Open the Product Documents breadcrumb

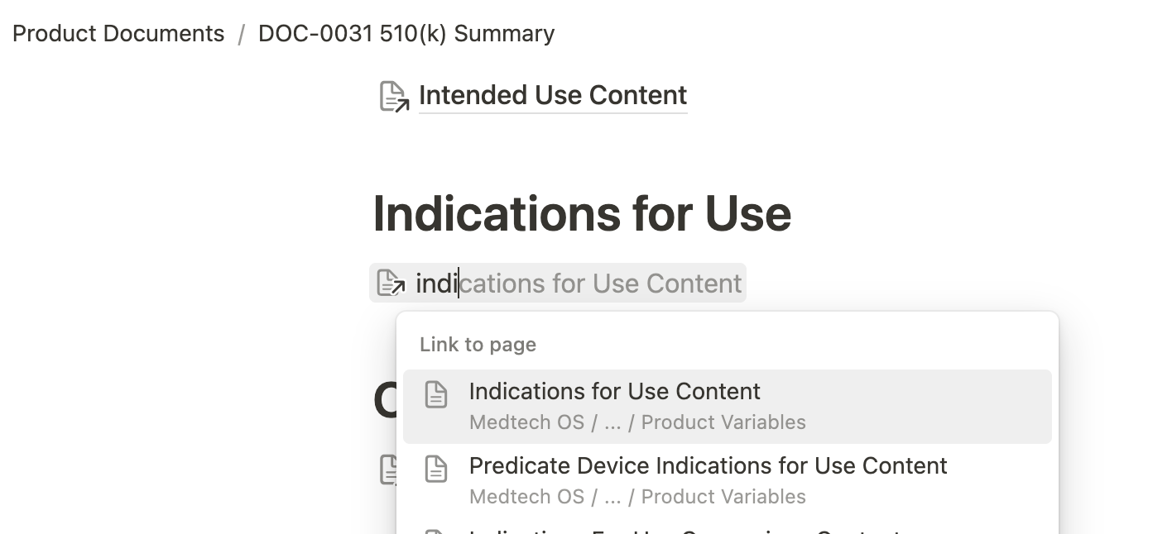[118, 34]
